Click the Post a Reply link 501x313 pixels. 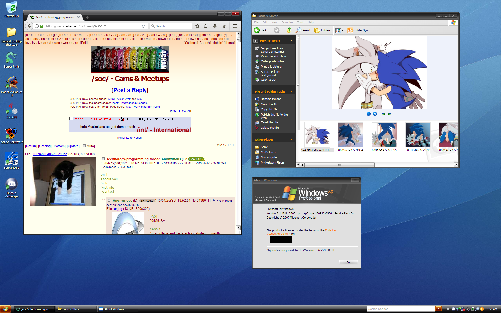click(130, 90)
